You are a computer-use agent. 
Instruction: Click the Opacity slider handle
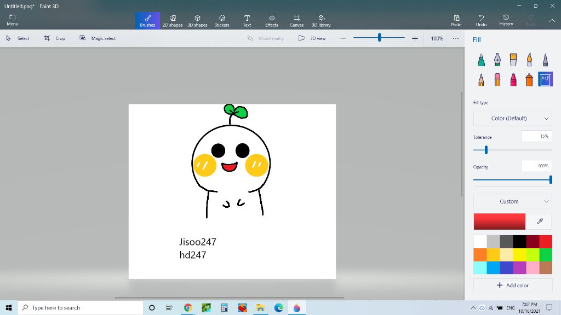(x=551, y=179)
